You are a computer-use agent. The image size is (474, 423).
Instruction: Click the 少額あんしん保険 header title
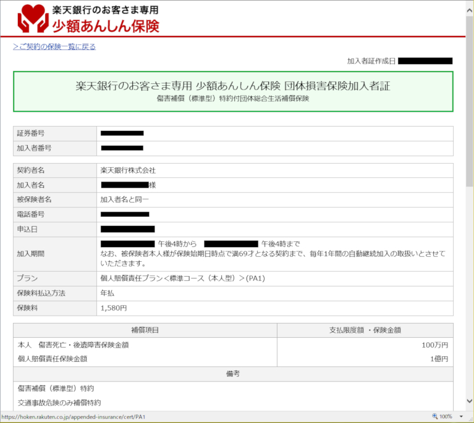[x=106, y=27]
